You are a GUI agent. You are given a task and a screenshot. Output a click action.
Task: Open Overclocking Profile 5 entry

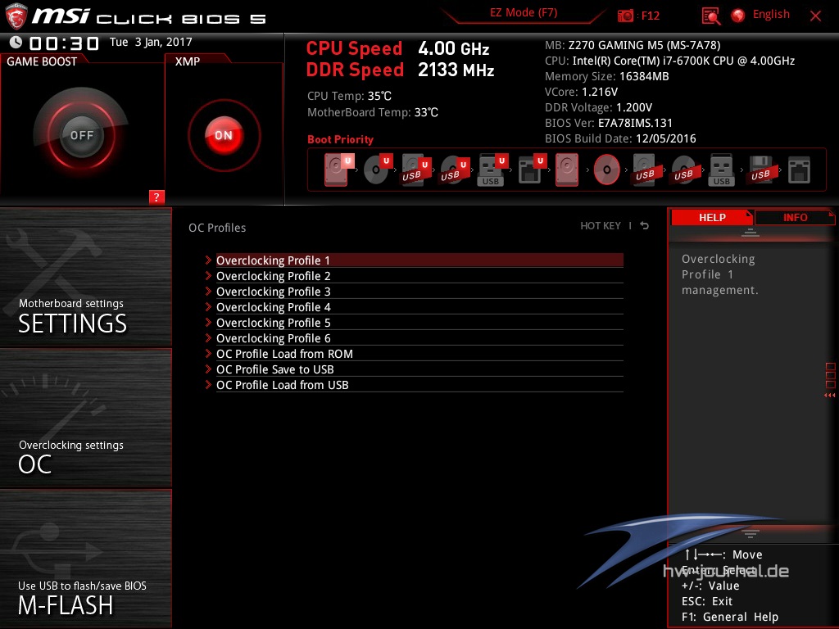[x=419, y=322]
